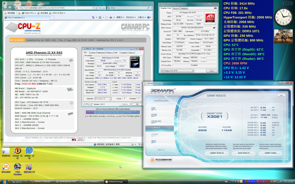Image resolution: width=295 pixels, height=184 pixels.
Task: Open a new IE tab
Action: click(x=52, y=18)
